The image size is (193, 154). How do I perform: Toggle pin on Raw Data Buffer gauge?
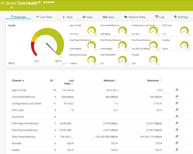tap(128, 64)
